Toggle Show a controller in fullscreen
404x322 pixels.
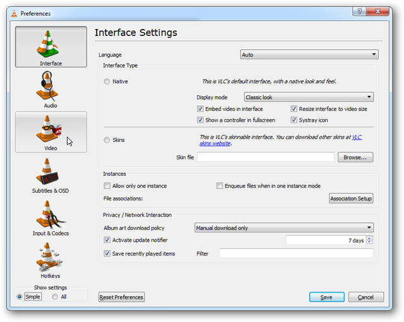tap(200, 120)
